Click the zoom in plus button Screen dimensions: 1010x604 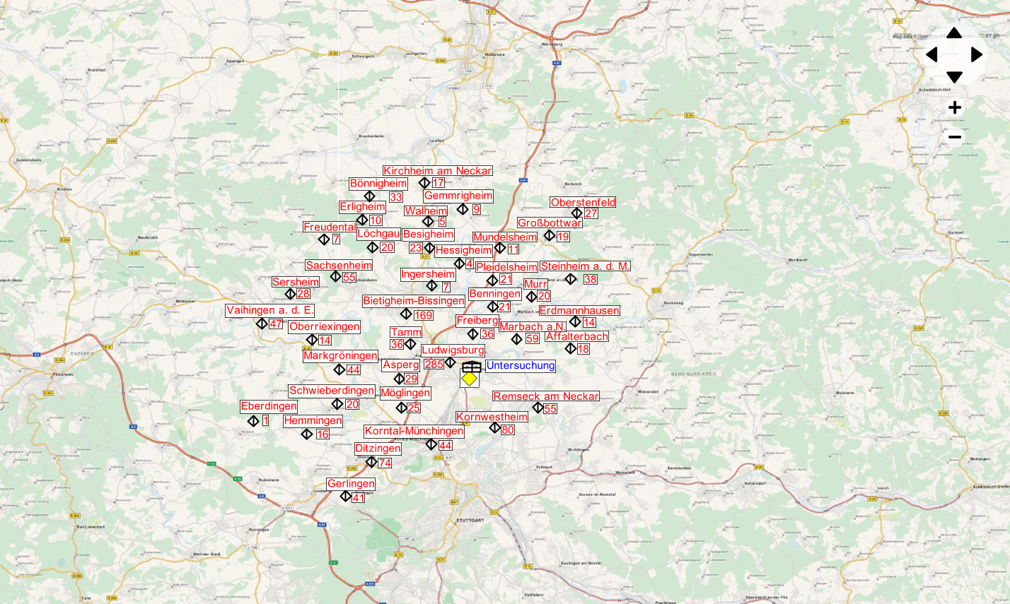click(954, 107)
